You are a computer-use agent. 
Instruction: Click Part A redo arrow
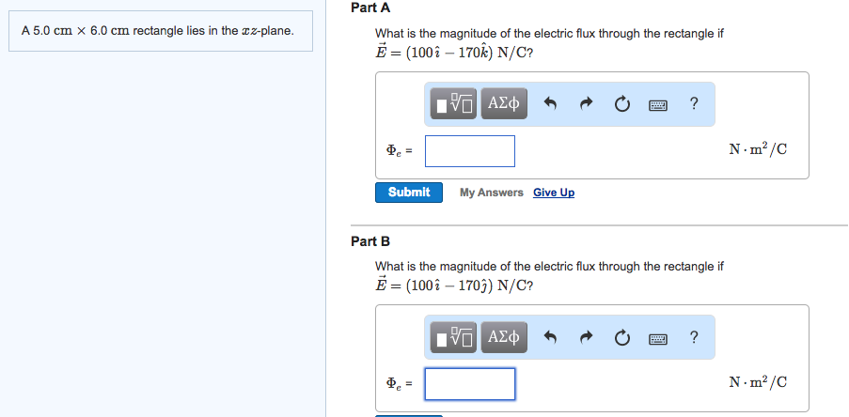click(x=587, y=103)
